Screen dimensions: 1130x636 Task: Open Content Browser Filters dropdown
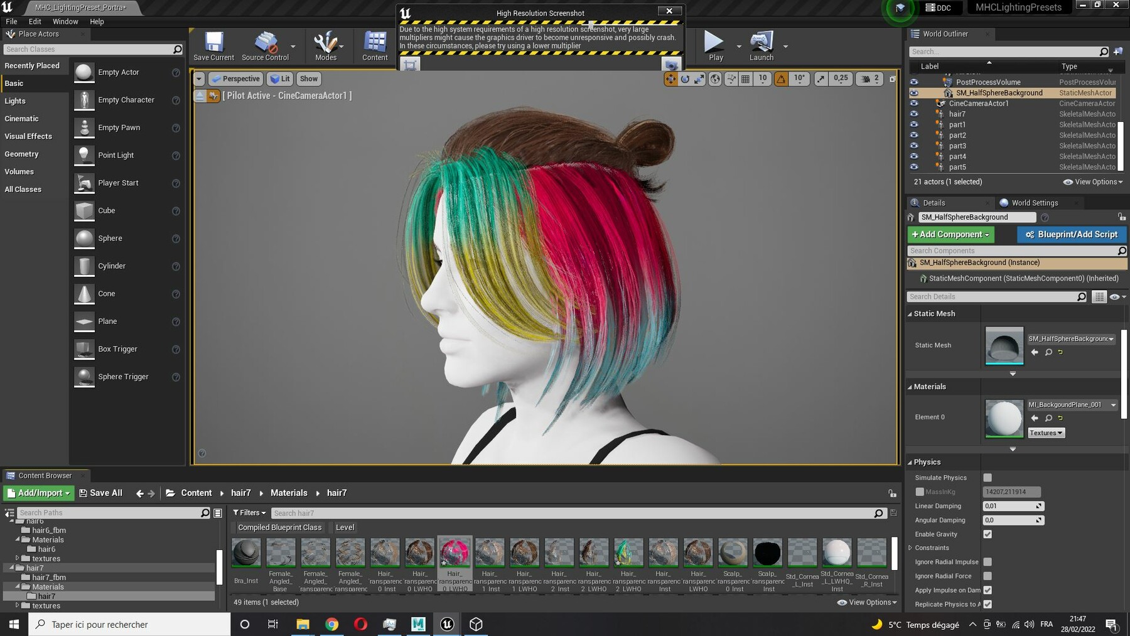249,513
